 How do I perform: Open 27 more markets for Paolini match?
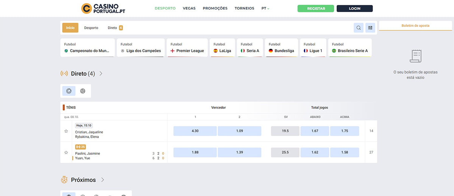[x=371, y=152]
